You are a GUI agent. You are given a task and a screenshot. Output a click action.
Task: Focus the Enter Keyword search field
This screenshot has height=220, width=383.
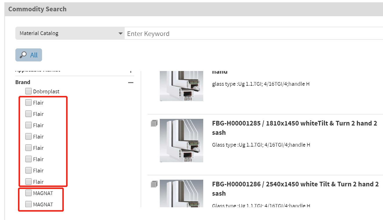tap(254, 33)
